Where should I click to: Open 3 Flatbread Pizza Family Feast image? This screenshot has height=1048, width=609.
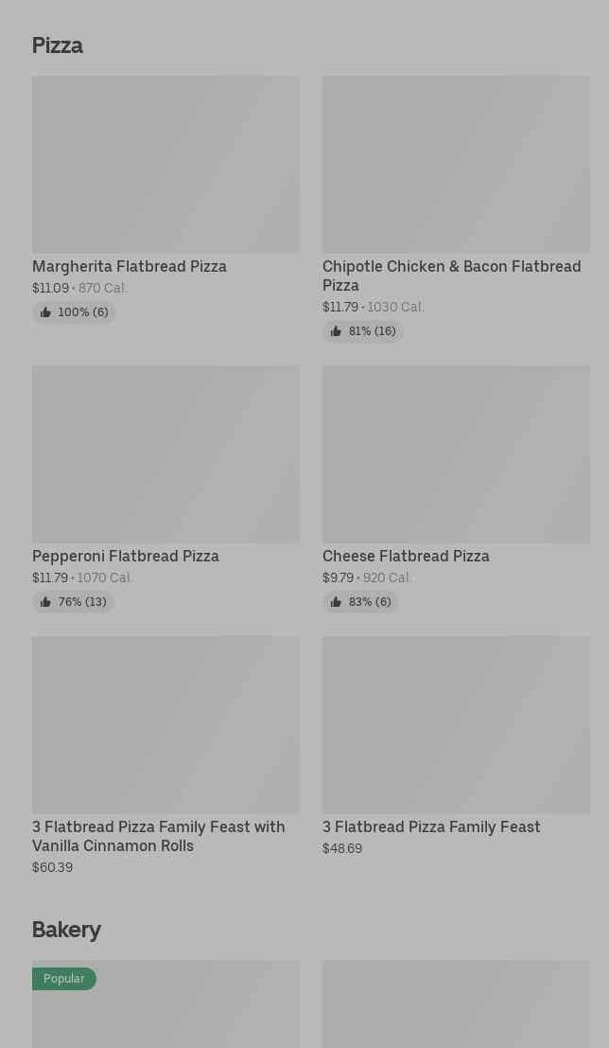click(x=456, y=724)
